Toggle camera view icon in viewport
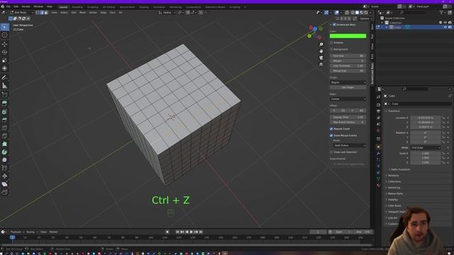Image resolution: width=454 pixels, height=255 pixels. click(x=321, y=57)
